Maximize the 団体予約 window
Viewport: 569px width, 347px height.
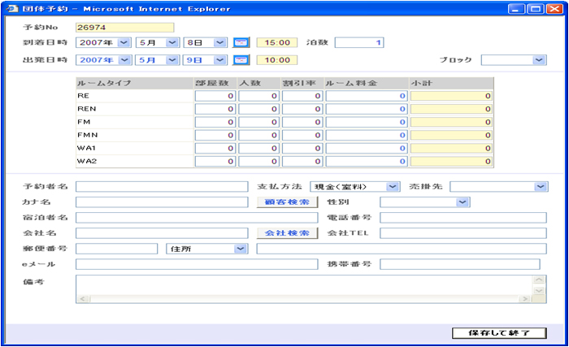(535, 9)
